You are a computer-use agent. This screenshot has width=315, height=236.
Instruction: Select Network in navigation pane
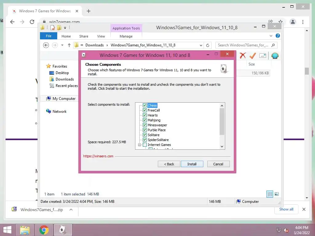[x=59, y=111]
